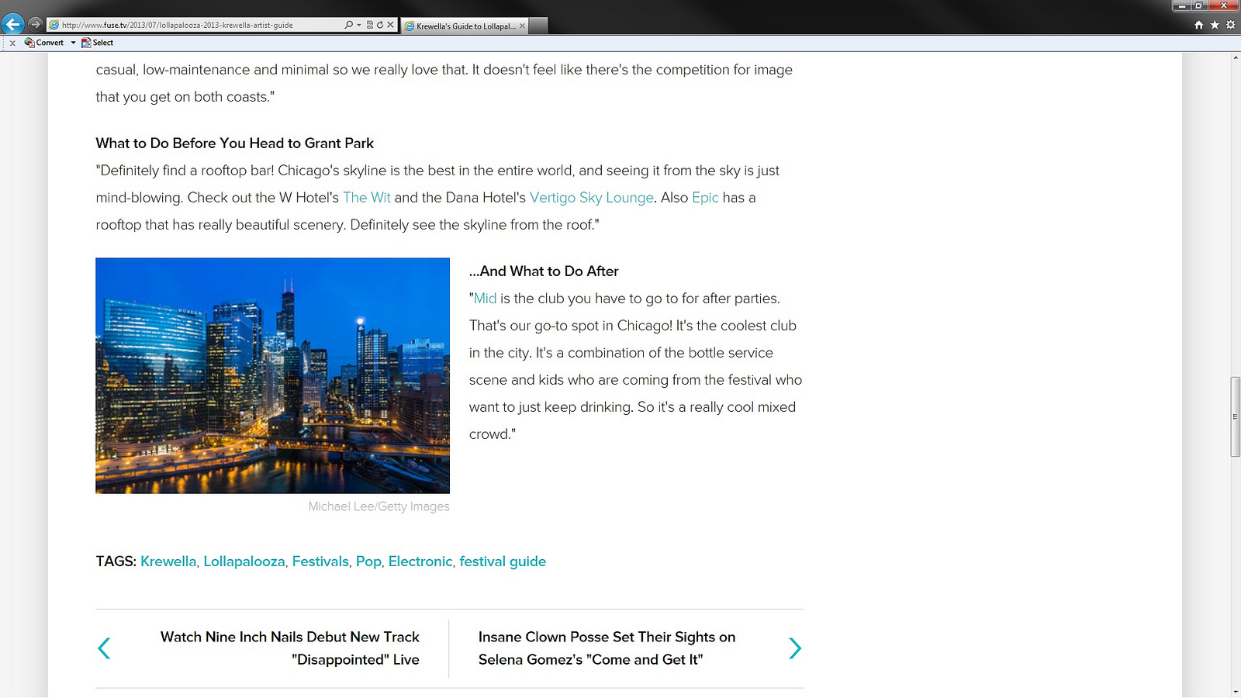This screenshot has width=1241, height=698.
Task: Click the next article right chevron
Action: pyautogui.click(x=794, y=648)
